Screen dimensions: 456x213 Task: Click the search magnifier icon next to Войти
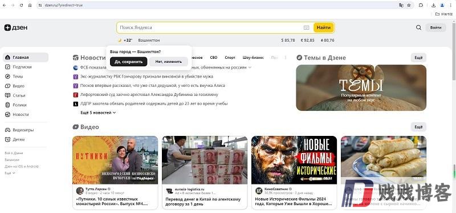pyautogui.click(x=418, y=27)
